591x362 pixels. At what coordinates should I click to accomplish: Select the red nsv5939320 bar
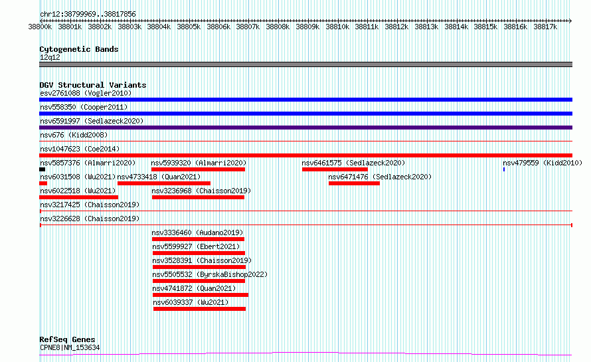click(x=199, y=169)
